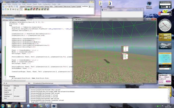The height and width of the screenshot is (108, 174).
Task: Click the eBay gadget search icon
Action: (x=170, y=14)
